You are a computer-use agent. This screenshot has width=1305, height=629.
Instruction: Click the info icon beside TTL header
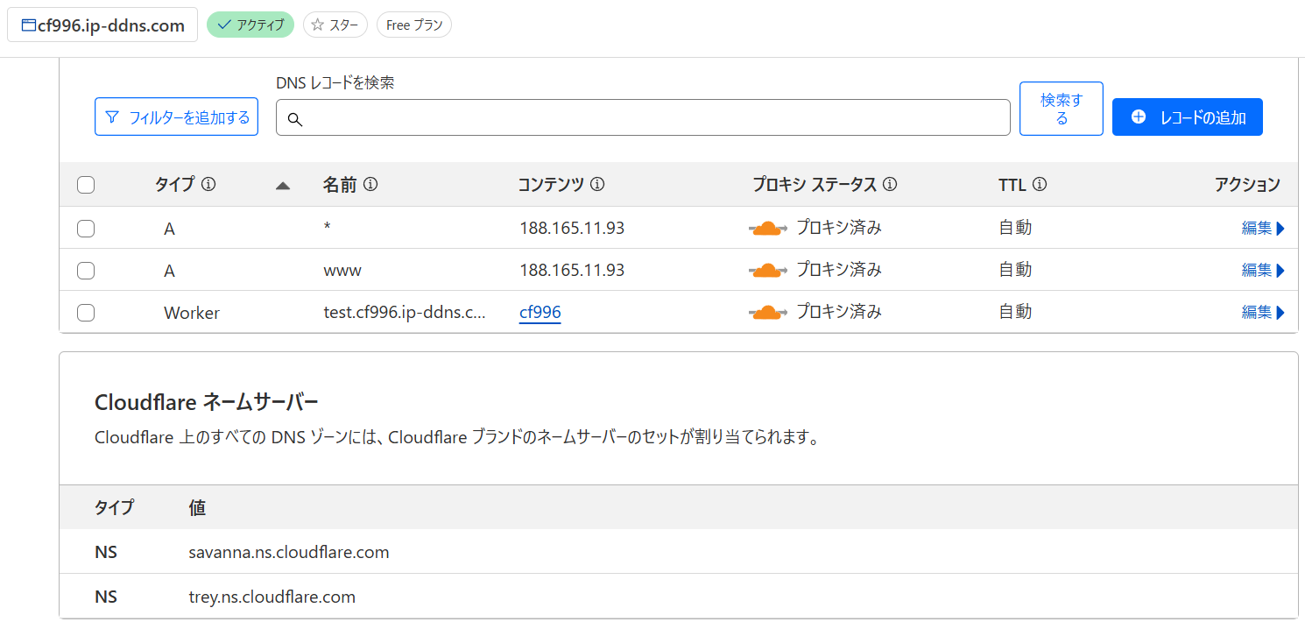pyautogui.click(x=1040, y=185)
